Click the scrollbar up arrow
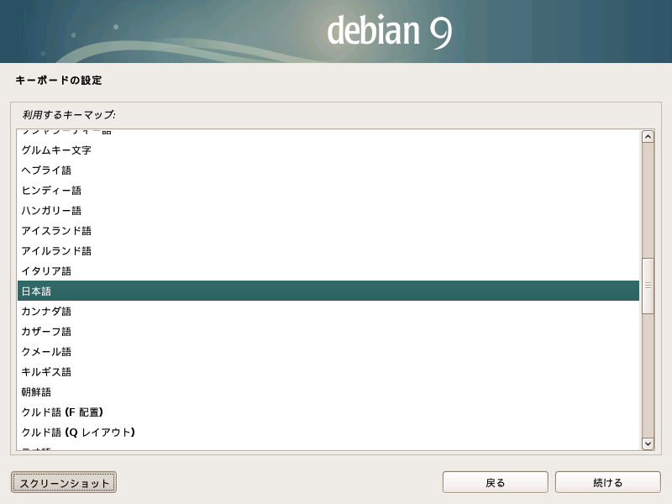 pyautogui.click(x=648, y=137)
